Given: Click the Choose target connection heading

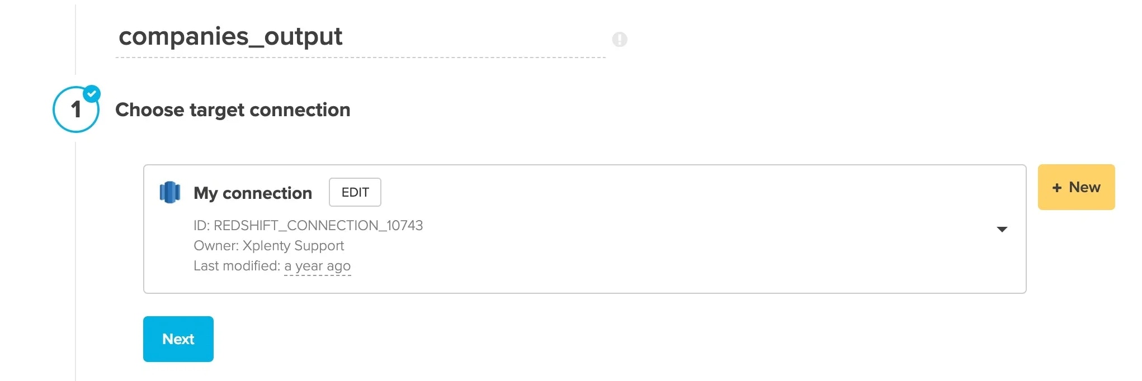Looking at the screenshot, I should [x=233, y=110].
